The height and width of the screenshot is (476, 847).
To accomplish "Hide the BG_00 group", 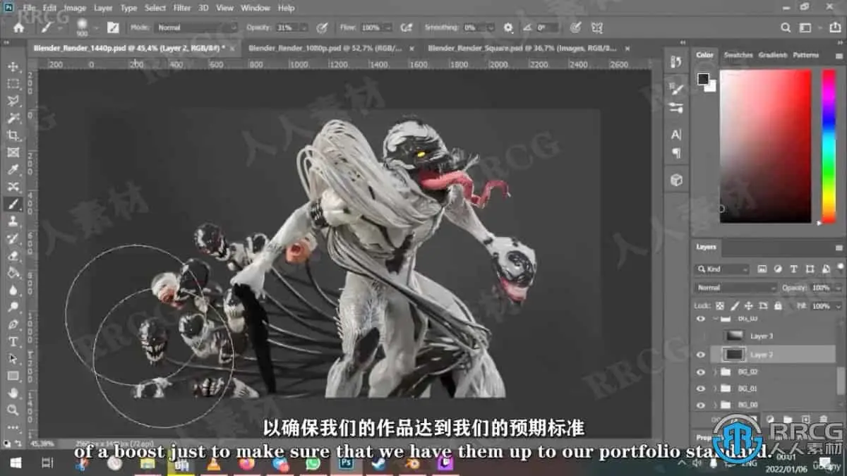I will [x=701, y=405].
